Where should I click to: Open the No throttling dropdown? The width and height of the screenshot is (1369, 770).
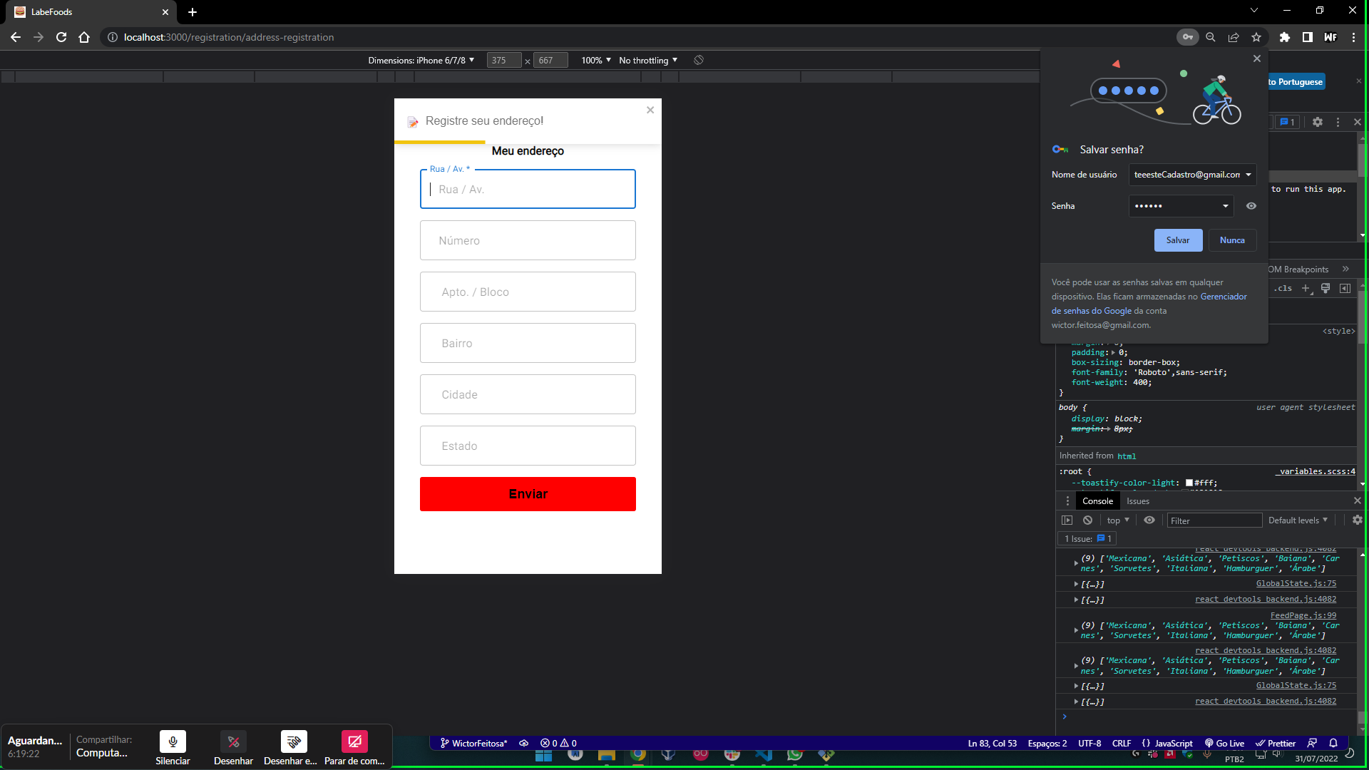(647, 61)
